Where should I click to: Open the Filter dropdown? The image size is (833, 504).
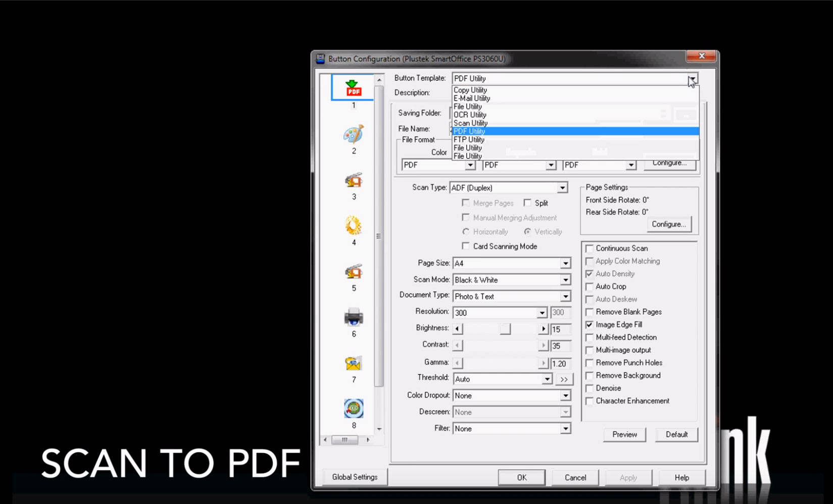(x=565, y=428)
